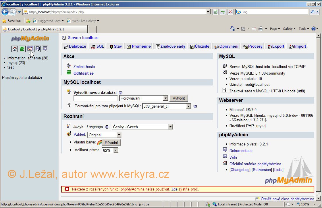Click the help icon next to Vytvořit novou databázi

120,93
